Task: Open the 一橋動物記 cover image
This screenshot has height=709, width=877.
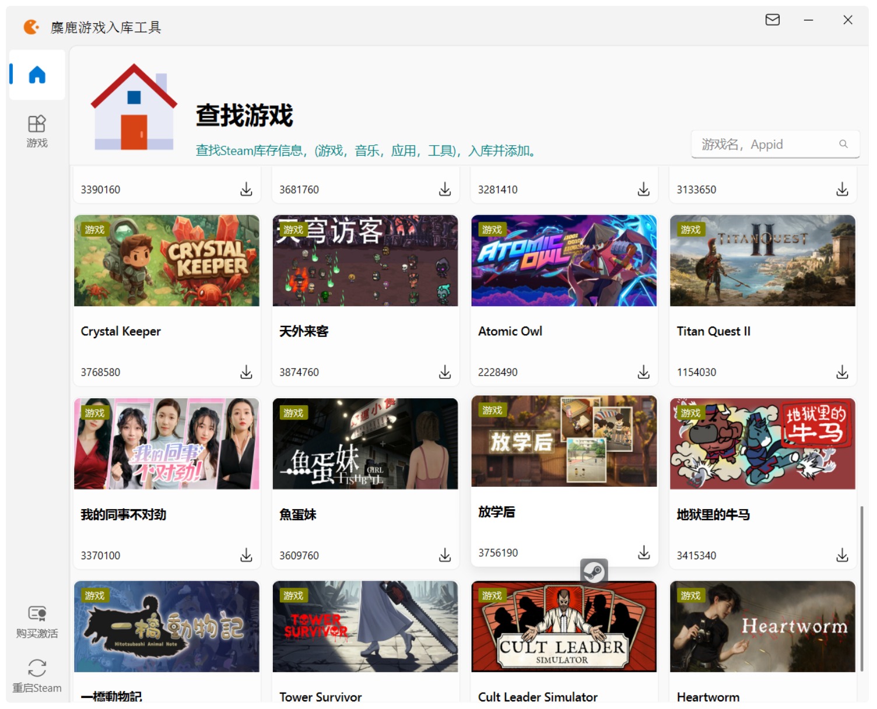Action: point(167,627)
